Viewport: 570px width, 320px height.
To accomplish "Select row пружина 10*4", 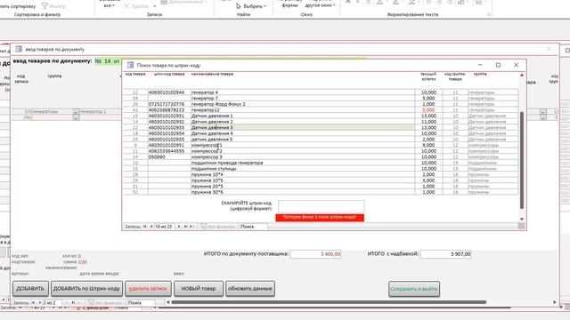I will [x=321, y=174].
